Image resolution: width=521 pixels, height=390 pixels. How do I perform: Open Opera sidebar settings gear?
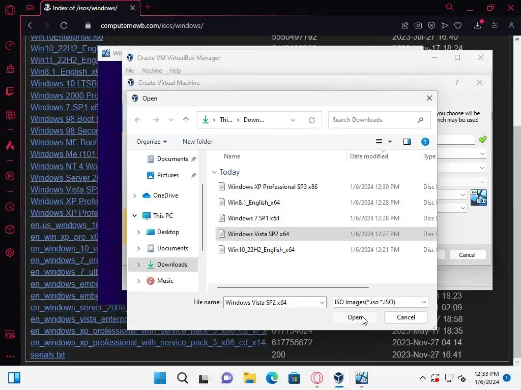click(x=10, y=253)
